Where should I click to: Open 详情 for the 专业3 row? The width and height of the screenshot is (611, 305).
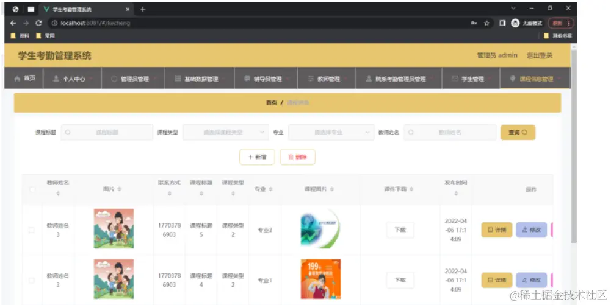click(x=497, y=230)
